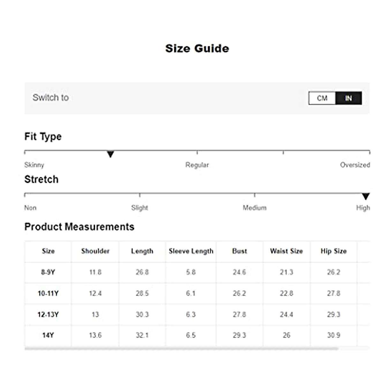Click the Stretch slider High marker
Viewport: 383px width, 383px height.
point(366,196)
